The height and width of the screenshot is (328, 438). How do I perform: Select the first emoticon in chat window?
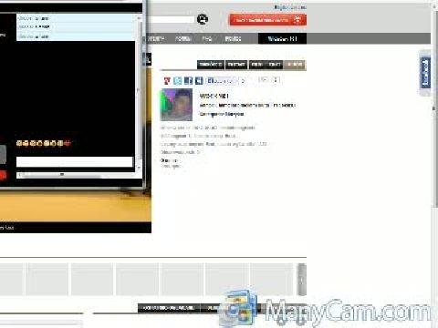[19, 143]
